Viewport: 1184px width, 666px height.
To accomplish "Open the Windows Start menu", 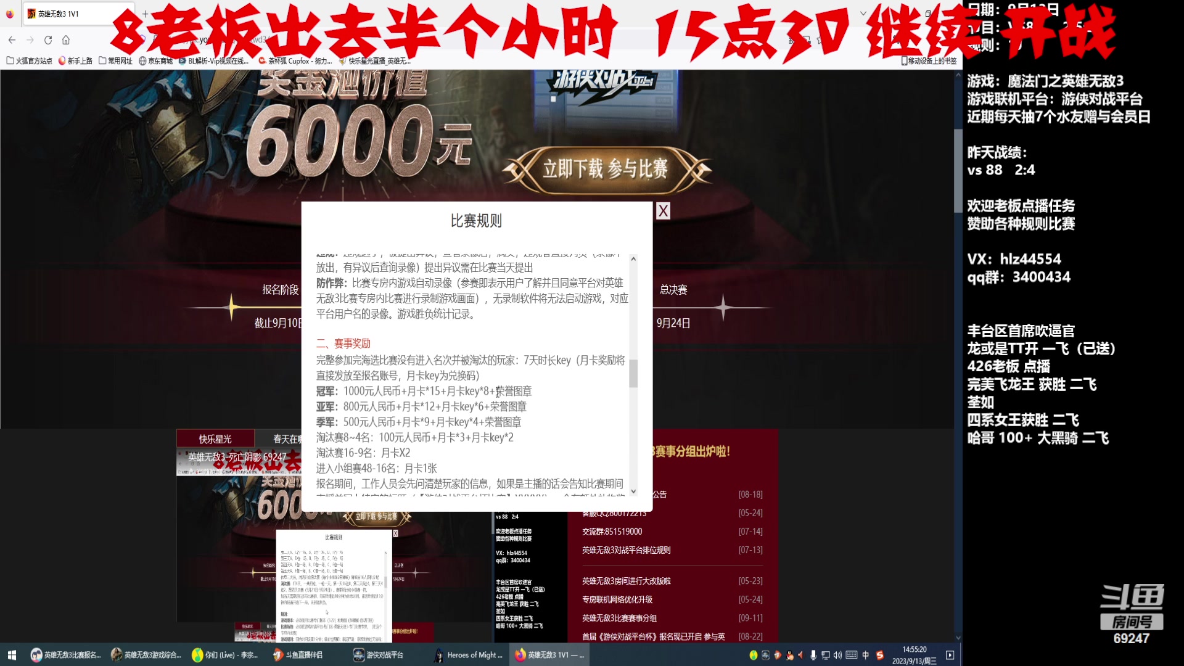I will tap(12, 655).
